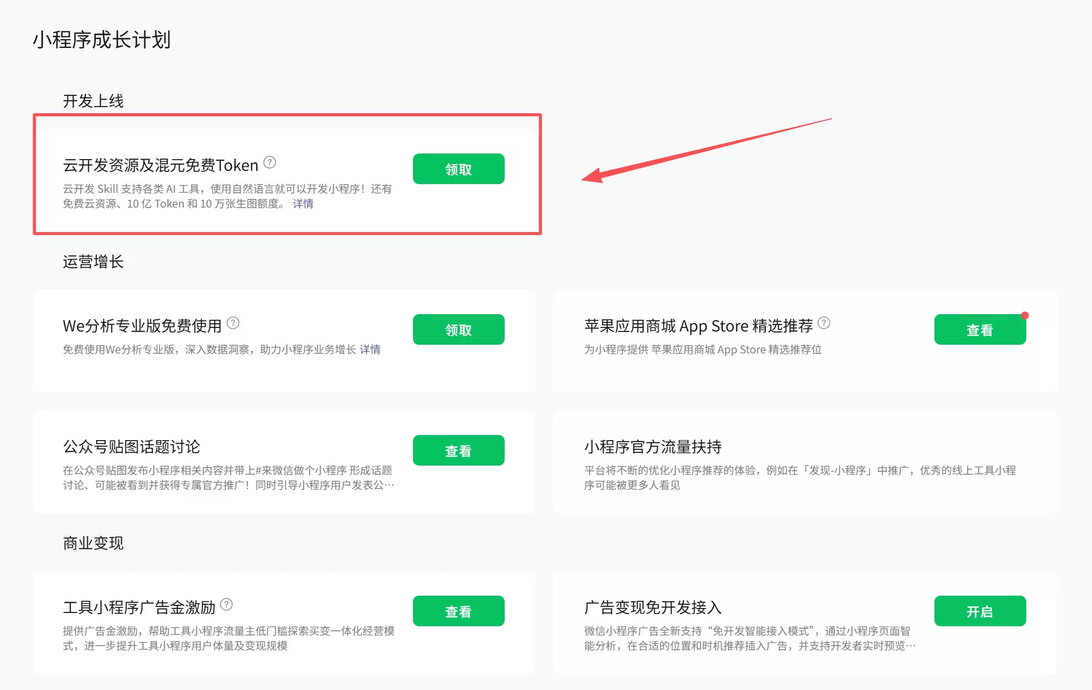Select the 工具小程序广告金激励 title
Viewport: 1092px width, 690px height.
tap(139, 607)
